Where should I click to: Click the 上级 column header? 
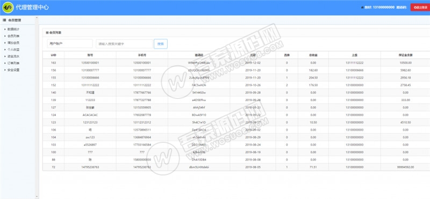(354, 55)
